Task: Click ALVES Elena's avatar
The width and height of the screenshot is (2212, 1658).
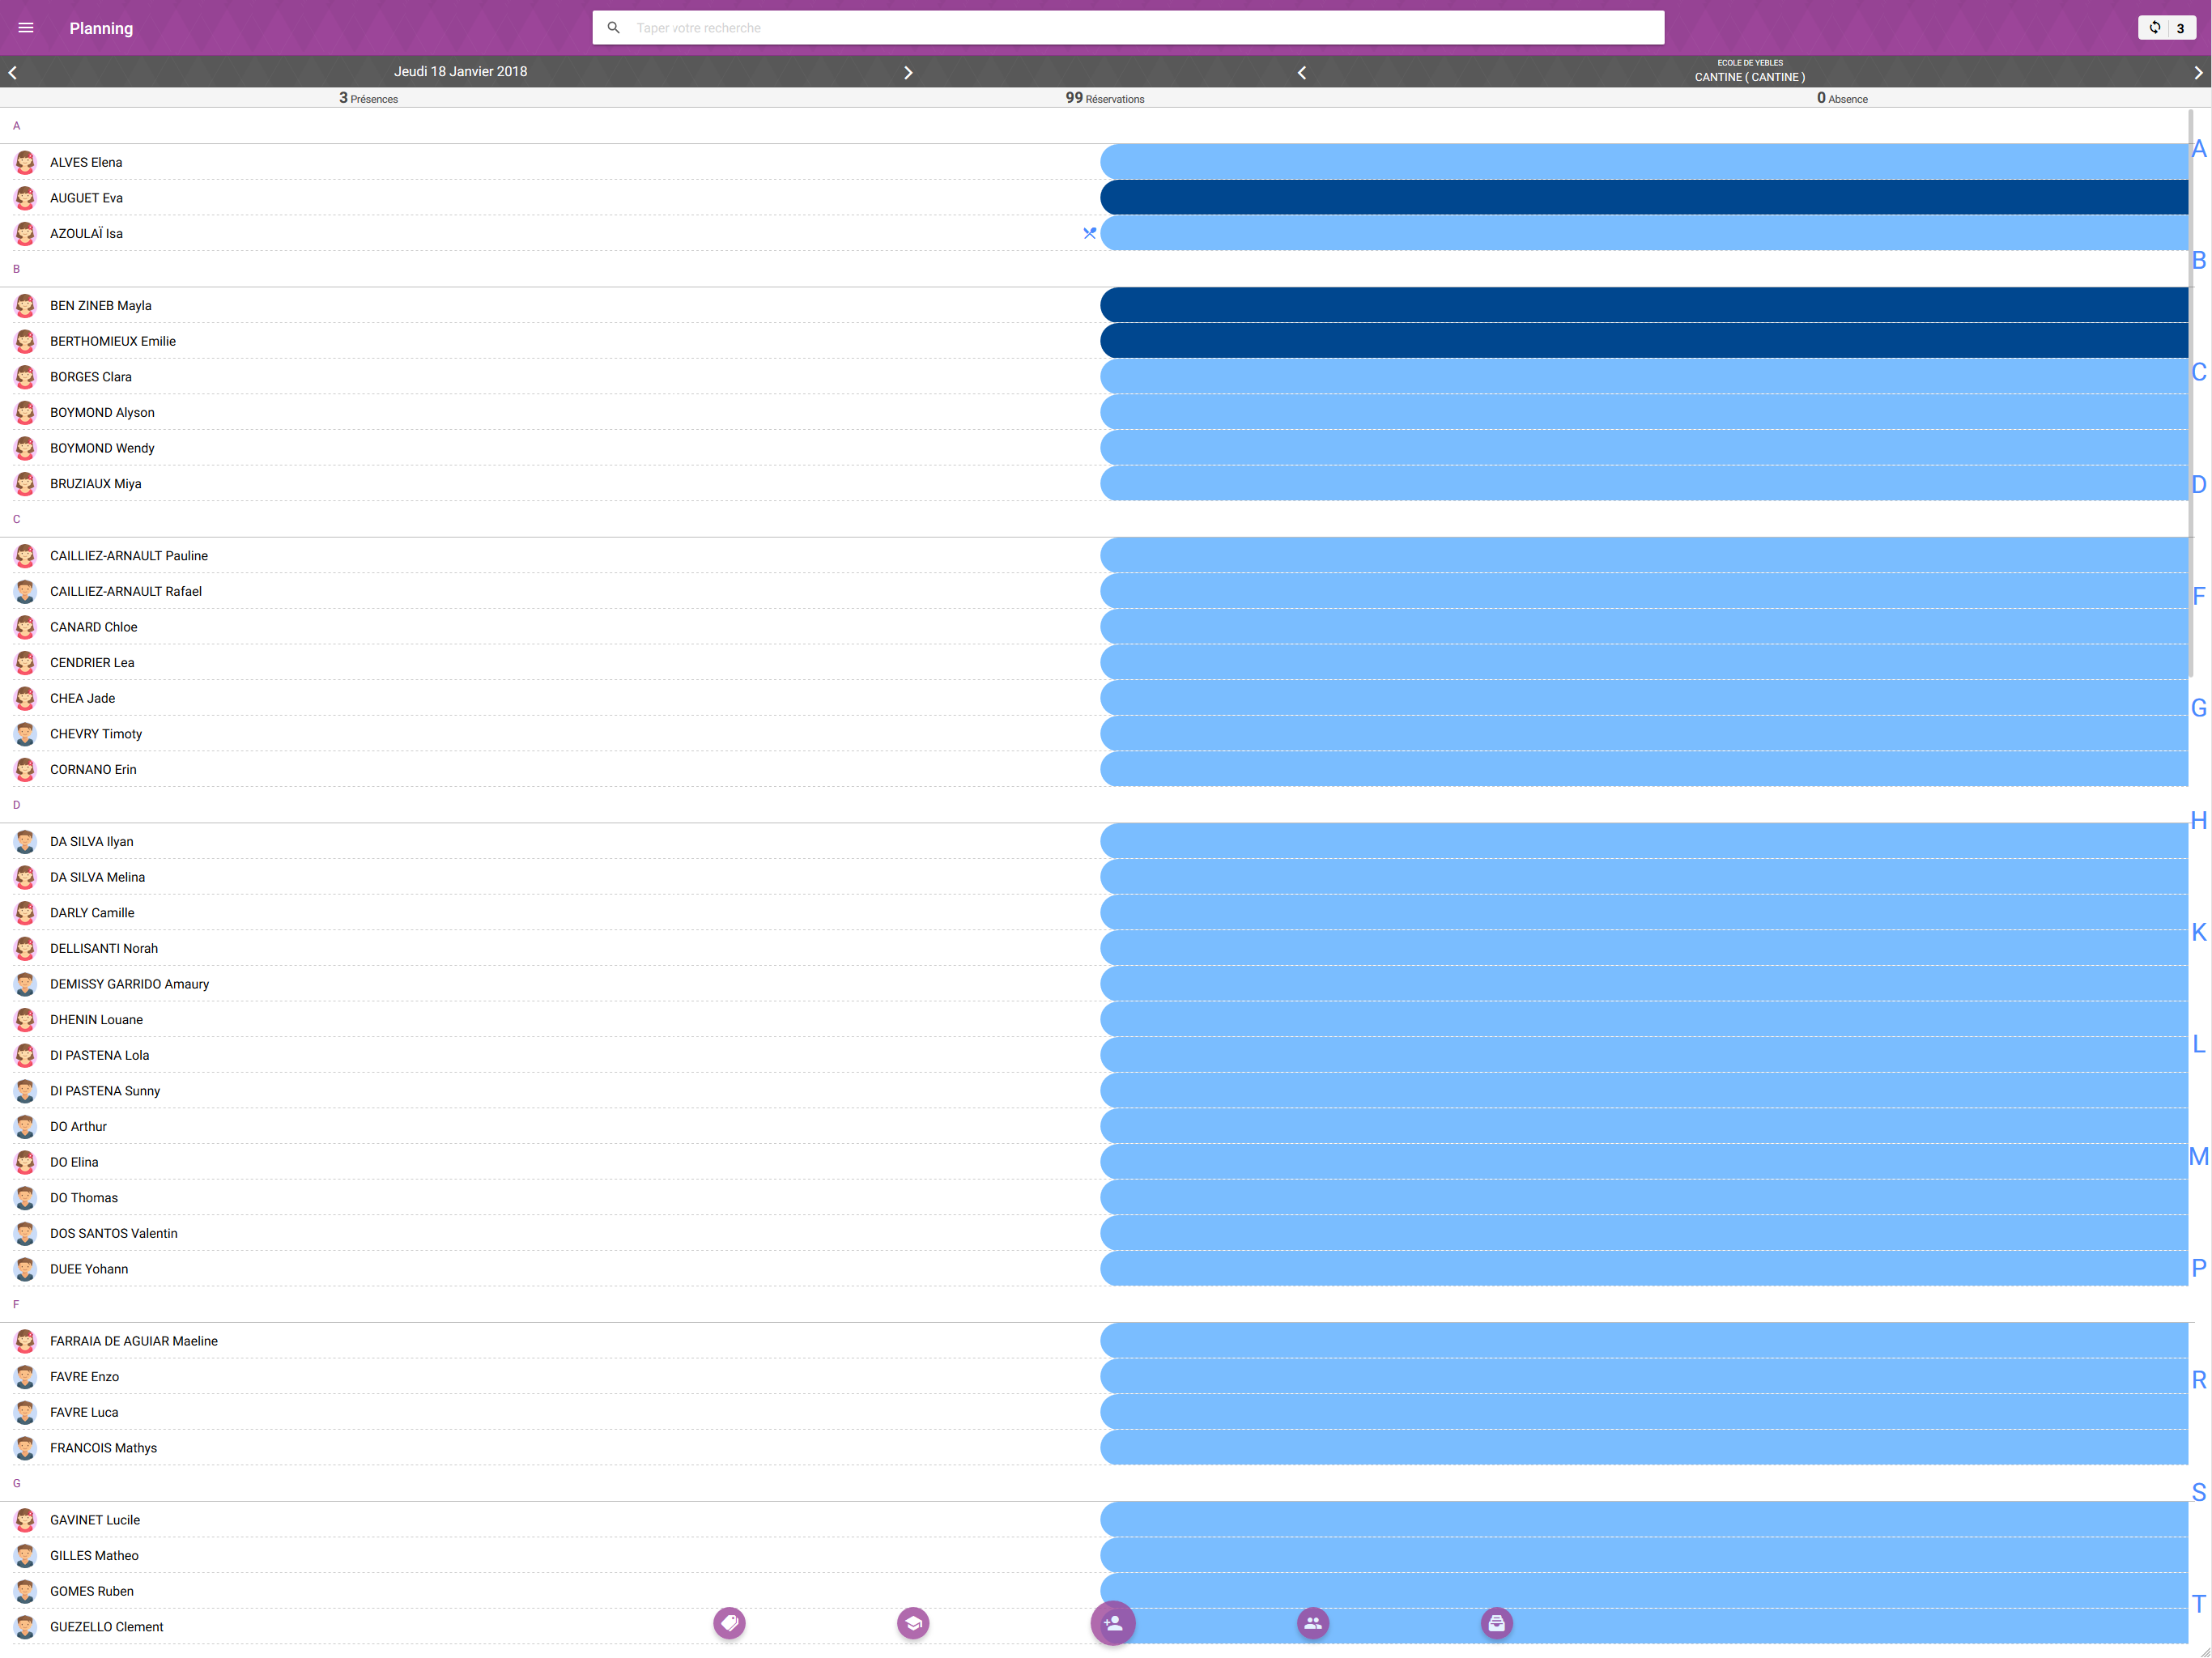Action: pos(26,162)
